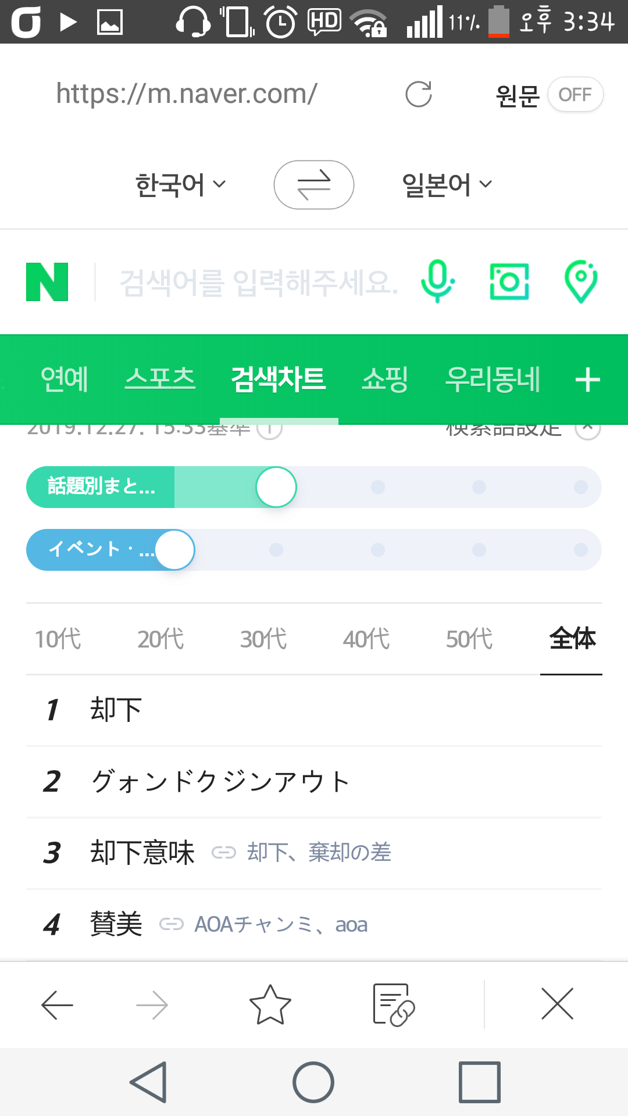628x1116 pixels.
Task: Tap the green location pin icon
Action: click(581, 282)
